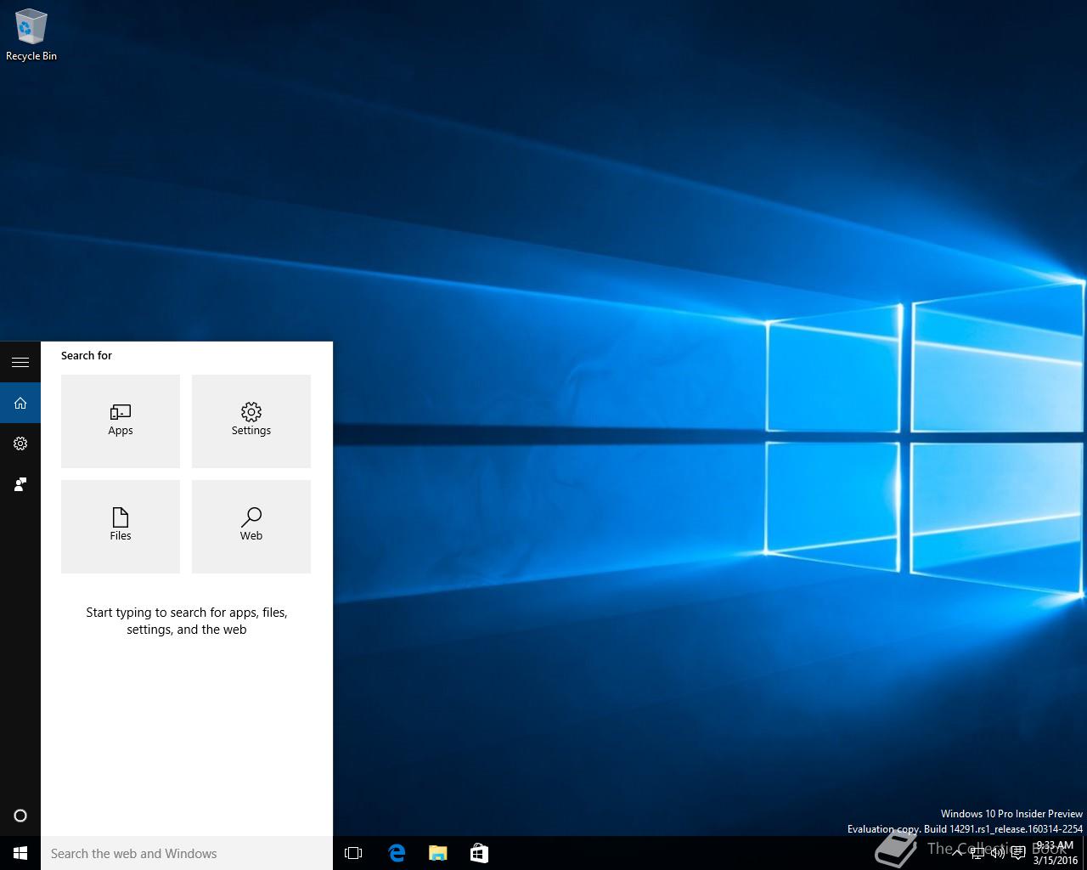Open the Recycle Bin desktop icon
This screenshot has width=1087, height=870.
pos(31,36)
